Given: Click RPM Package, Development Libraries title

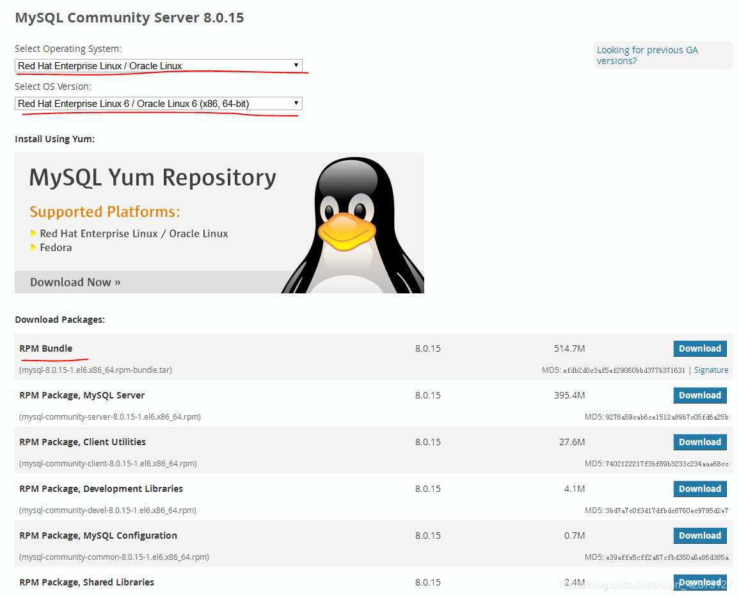Looking at the screenshot, I should pyautogui.click(x=101, y=489).
